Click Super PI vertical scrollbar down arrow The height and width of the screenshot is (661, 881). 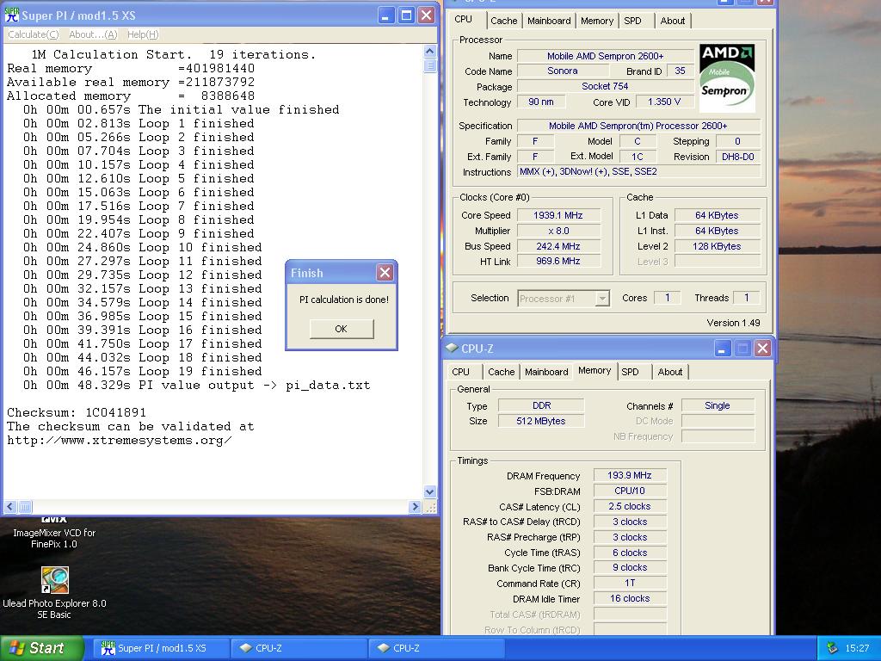(430, 491)
